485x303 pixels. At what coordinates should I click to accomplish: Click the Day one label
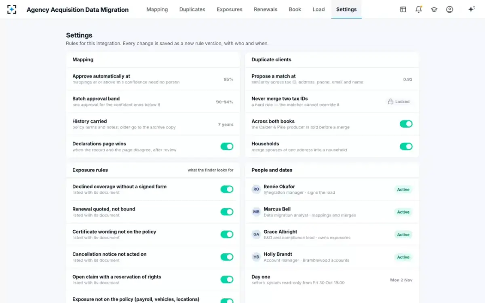coord(261,277)
